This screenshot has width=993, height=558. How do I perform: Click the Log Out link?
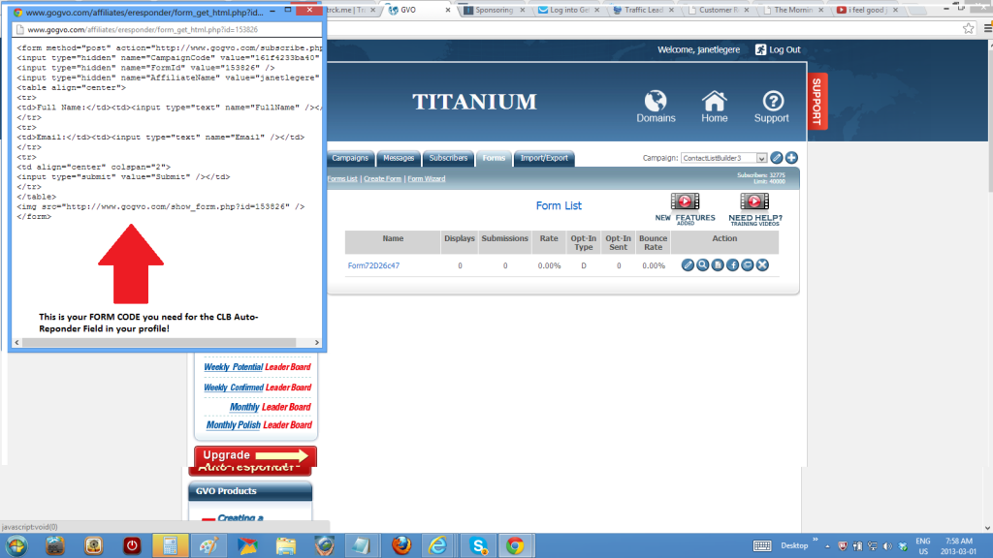pos(784,49)
